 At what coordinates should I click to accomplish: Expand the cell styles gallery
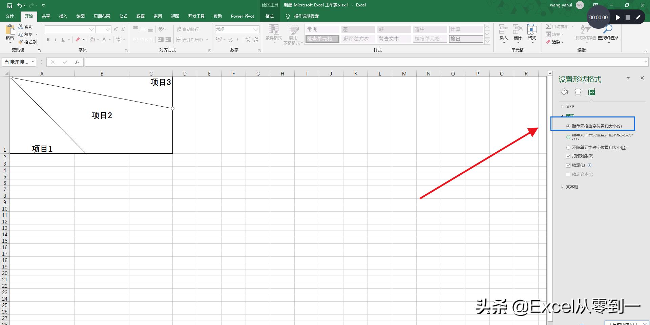pyautogui.click(x=487, y=41)
